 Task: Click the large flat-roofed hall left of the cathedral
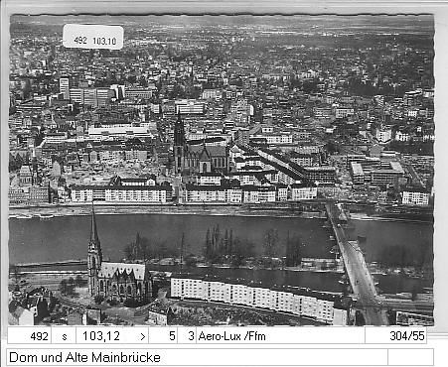click(x=121, y=131)
